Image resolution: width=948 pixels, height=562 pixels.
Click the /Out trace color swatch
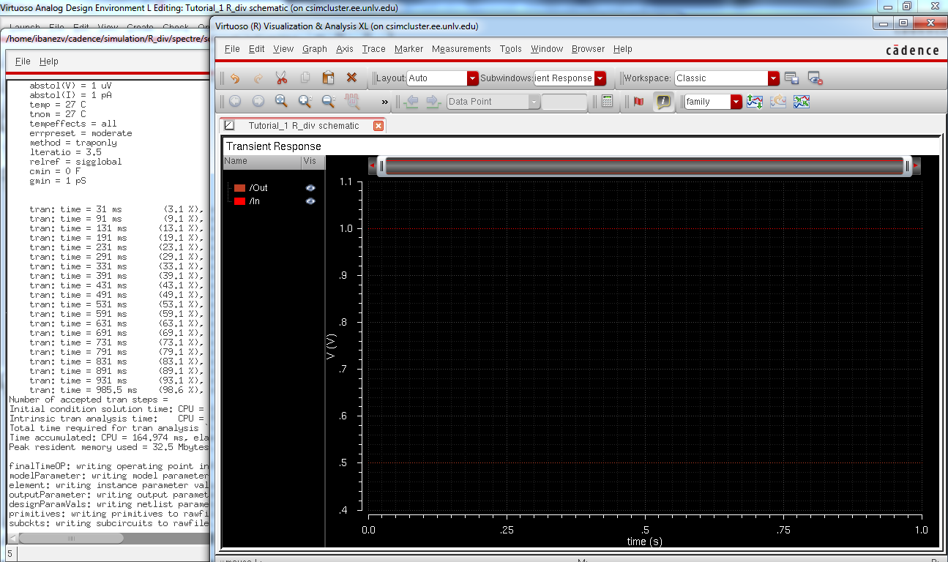point(239,188)
